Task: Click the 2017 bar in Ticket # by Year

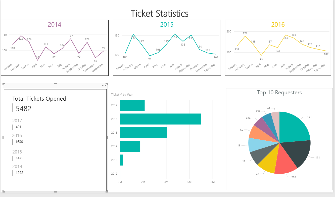Action: click(132, 105)
